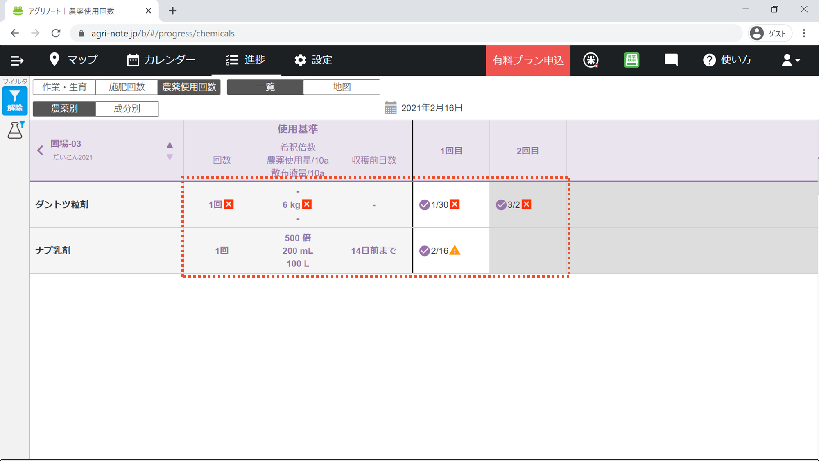Click the 使い方 help question icon
The width and height of the screenshot is (819, 461).
pyautogui.click(x=727, y=60)
